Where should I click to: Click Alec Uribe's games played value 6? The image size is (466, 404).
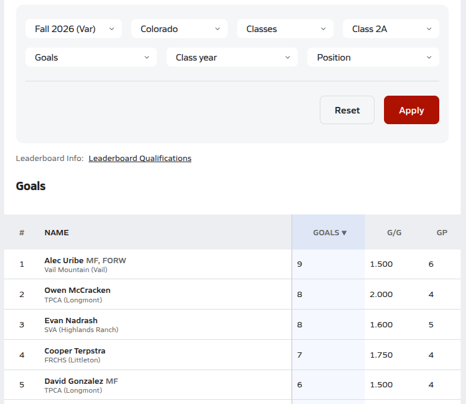click(x=431, y=264)
